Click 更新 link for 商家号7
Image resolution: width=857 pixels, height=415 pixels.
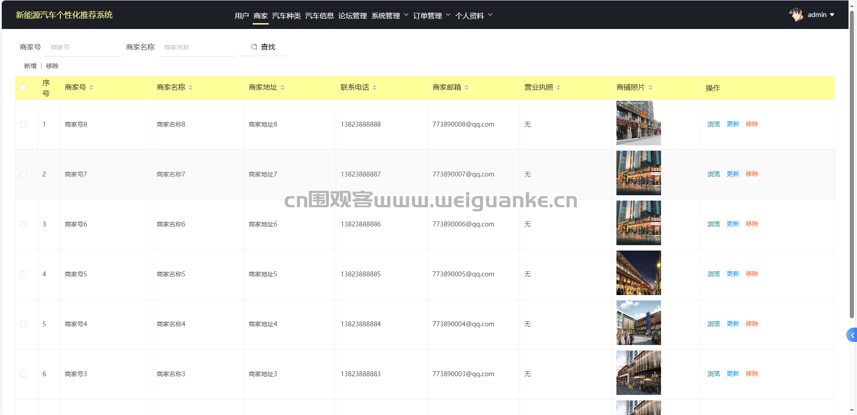click(x=732, y=174)
